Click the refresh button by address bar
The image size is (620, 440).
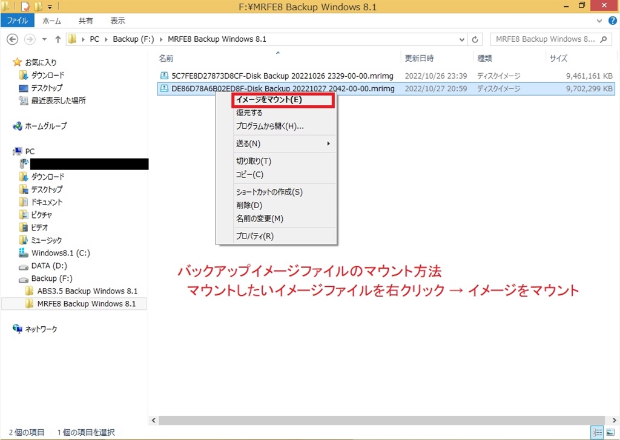pyautogui.click(x=475, y=39)
